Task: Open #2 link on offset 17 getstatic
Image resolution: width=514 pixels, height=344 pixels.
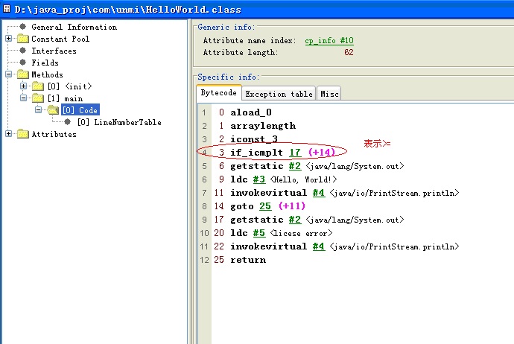Action: tap(295, 220)
